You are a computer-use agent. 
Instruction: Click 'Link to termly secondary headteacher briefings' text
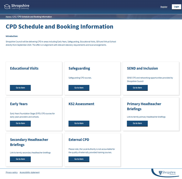(31, 152)
